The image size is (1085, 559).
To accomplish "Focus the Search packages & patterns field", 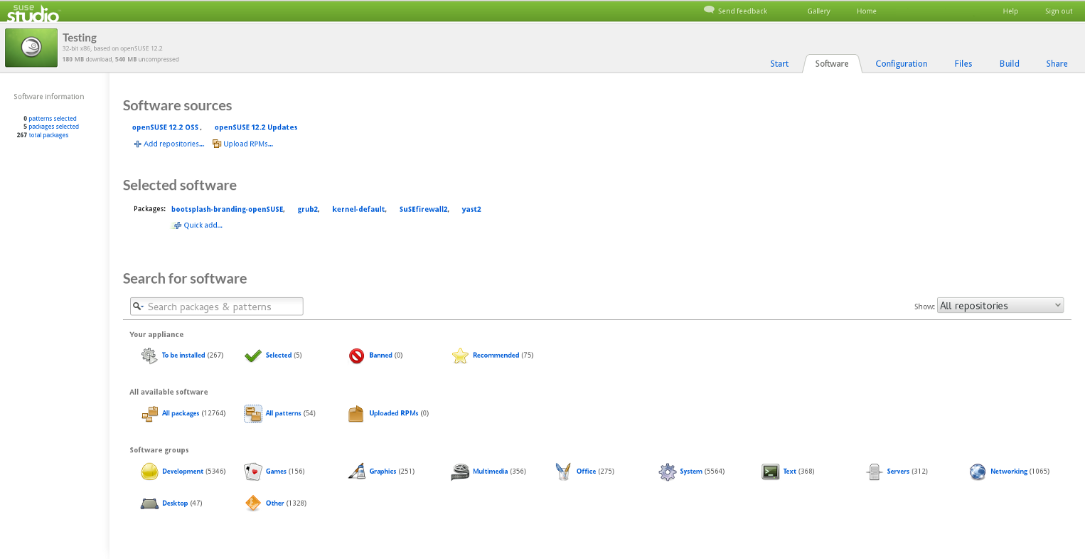I will [217, 307].
